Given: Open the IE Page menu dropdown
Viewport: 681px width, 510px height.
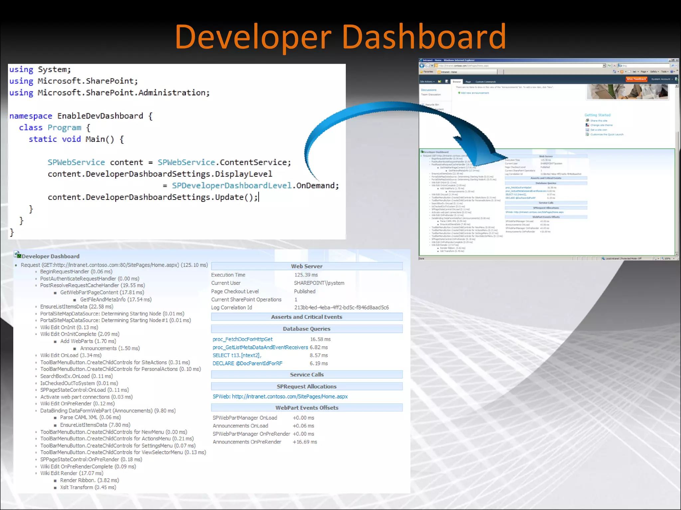Looking at the screenshot, I should (644, 72).
